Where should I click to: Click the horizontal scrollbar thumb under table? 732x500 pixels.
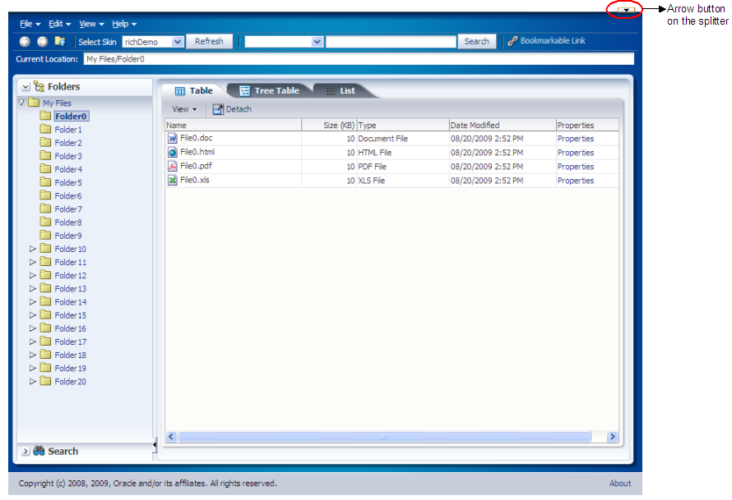point(385,437)
